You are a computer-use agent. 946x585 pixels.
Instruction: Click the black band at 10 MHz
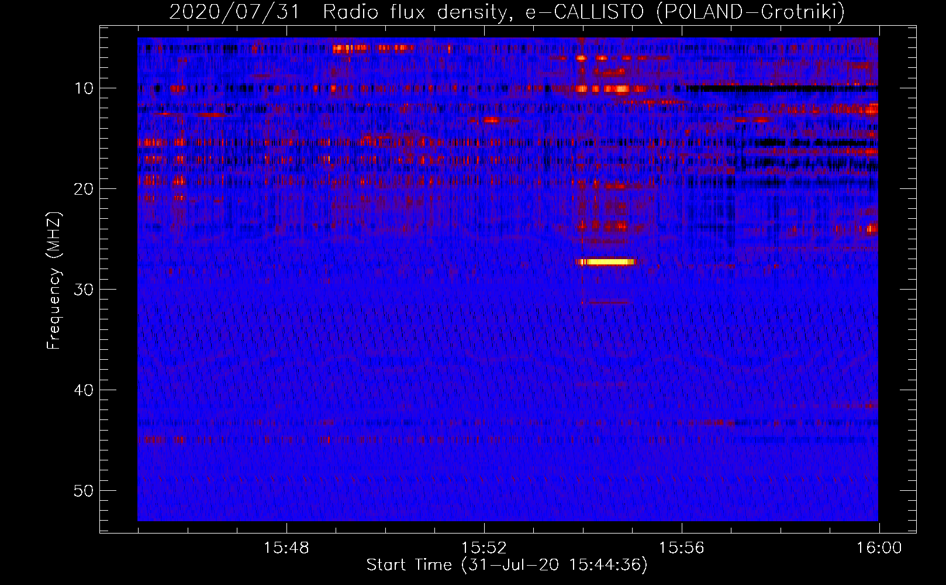pyautogui.click(x=782, y=88)
